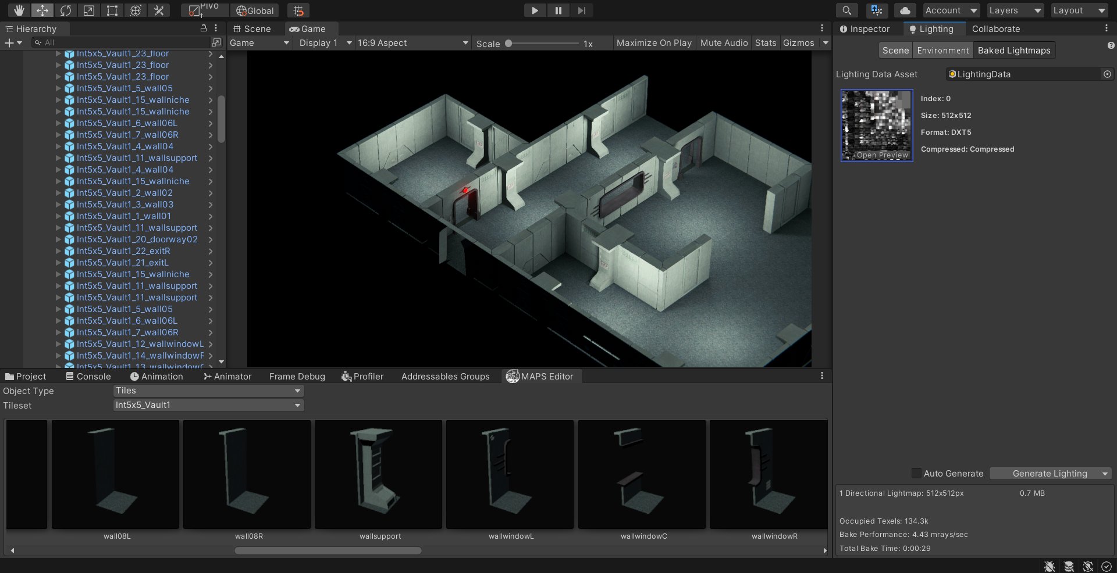Select the Scale tool
1117x573 pixels.
click(89, 10)
